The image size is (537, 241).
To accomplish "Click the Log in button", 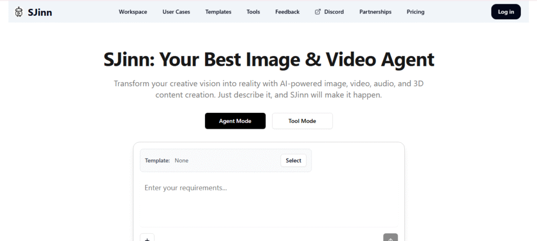I will 506,12.
